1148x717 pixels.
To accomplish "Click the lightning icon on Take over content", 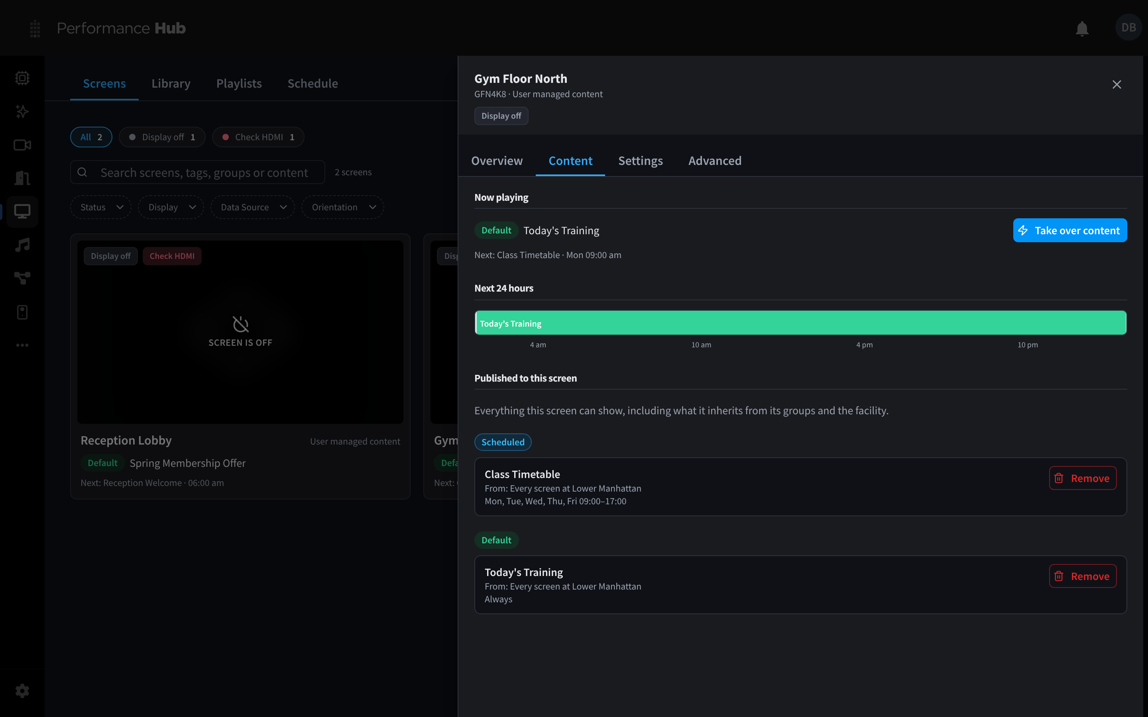I will pos(1023,231).
